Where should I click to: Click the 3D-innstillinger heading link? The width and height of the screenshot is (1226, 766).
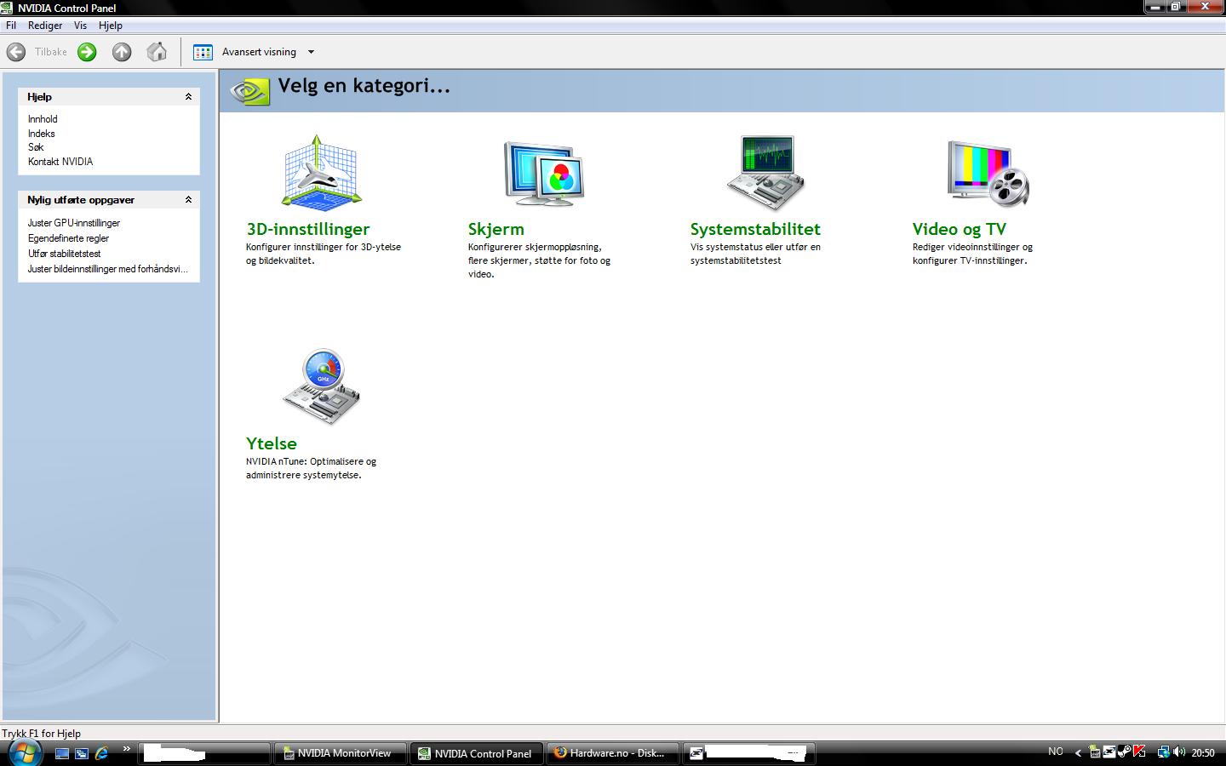coord(308,229)
